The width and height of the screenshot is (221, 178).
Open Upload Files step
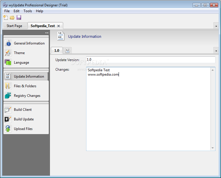(x=26, y=129)
